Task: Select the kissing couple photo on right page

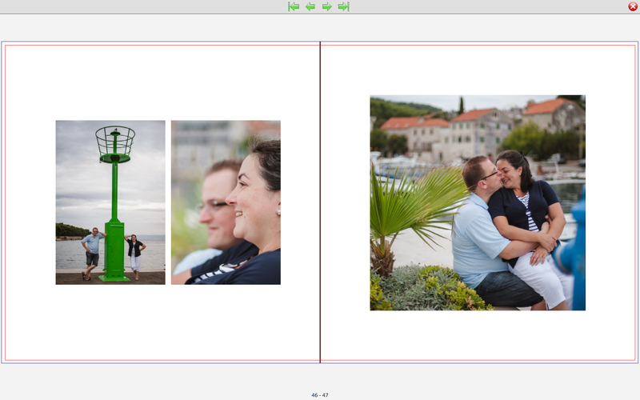Action: click(478, 202)
